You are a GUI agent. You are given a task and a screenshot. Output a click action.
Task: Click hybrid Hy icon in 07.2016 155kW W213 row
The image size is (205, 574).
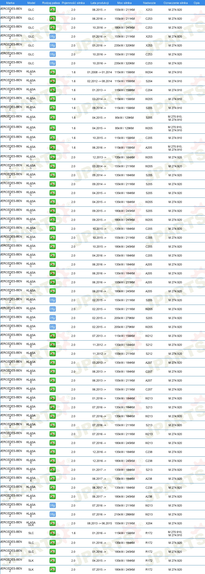[x=52, y=506]
